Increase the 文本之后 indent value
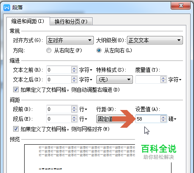194x173 pixels. coord(74,78)
